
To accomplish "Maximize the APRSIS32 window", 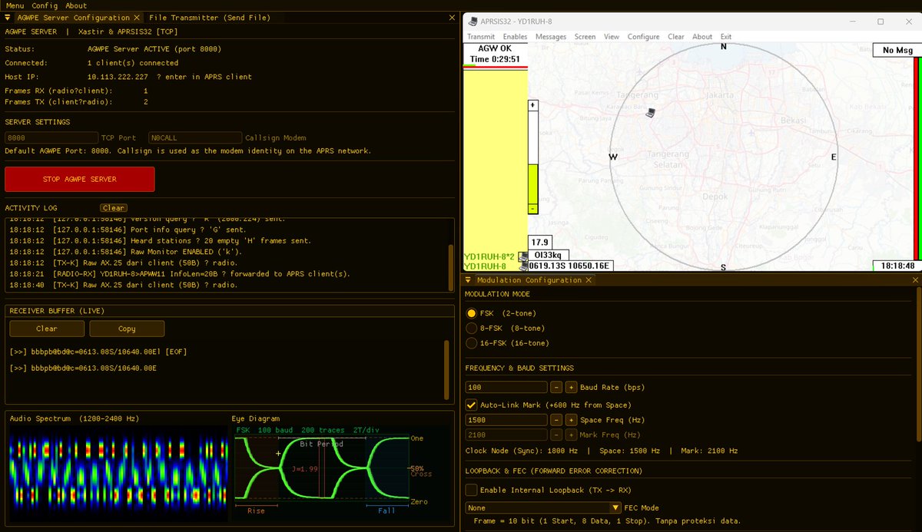I will (x=881, y=21).
